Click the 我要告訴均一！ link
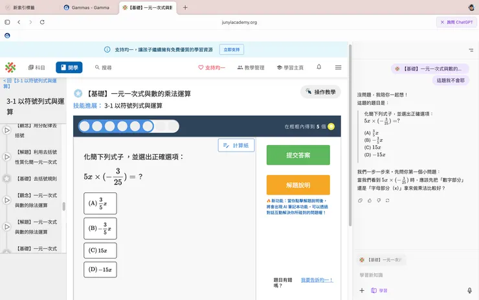 click(x=317, y=280)
